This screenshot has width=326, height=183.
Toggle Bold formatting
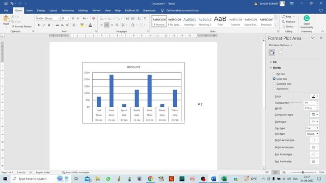point(39,25)
